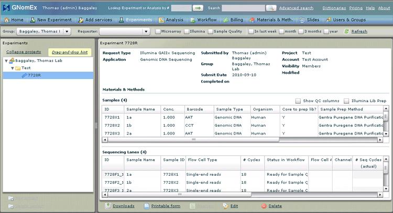The height and width of the screenshot is (213, 393).
Task: Click Sequencing Lanes scroll right arrow
Action: (380, 195)
